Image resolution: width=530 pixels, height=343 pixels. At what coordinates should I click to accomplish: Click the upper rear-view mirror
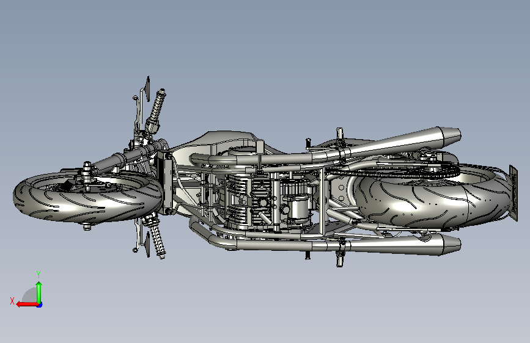(x=147, y=88)
